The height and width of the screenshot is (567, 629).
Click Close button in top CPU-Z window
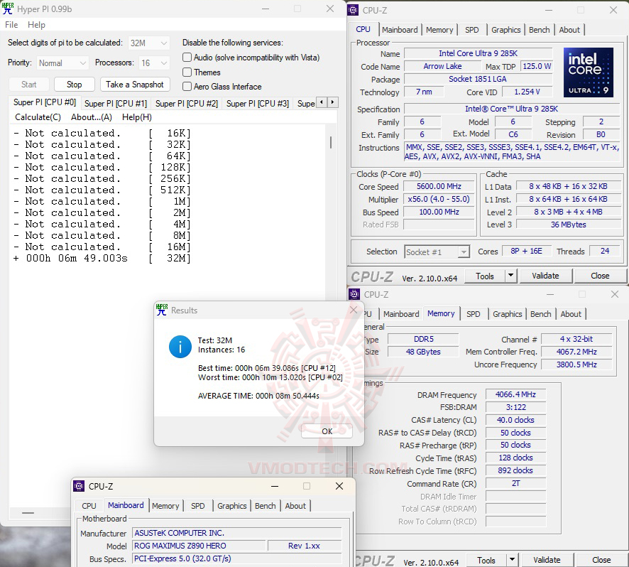point(600,276)
